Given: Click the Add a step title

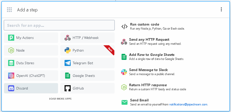Looking at the screenshot, I should (27, 10).
